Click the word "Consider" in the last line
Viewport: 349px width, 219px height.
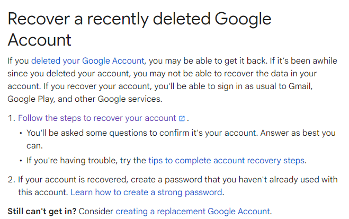[96, 212]
